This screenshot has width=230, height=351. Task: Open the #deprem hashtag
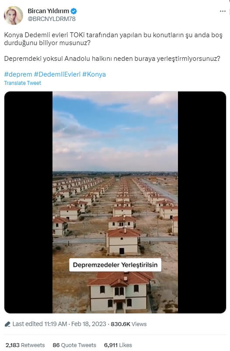tap(18, 74)
